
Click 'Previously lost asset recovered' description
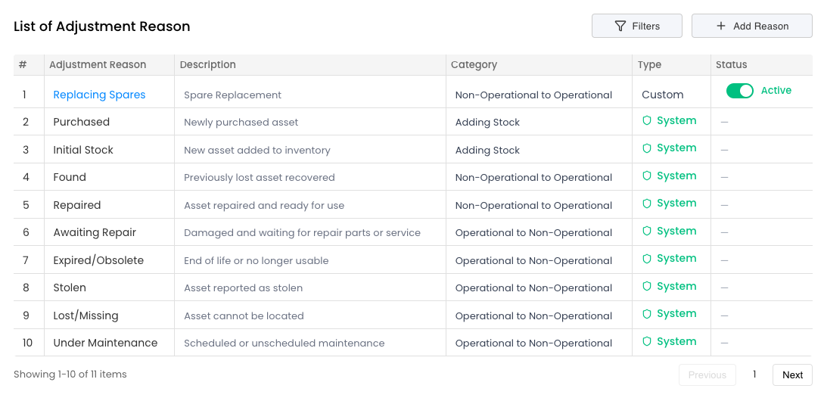pos(259,178)
